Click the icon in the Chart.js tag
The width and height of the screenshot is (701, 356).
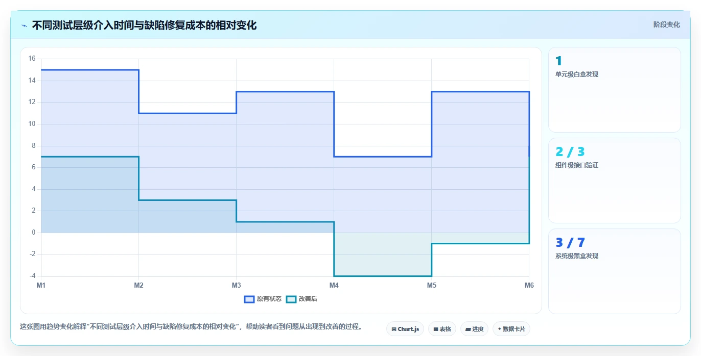[394, 329]
